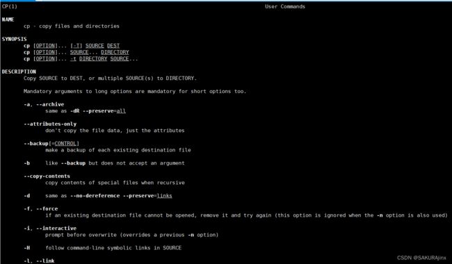This screenshot has height=264, width=452.
Task: Click 'cp - copy files and directories' line
Action: click(72, 26)
